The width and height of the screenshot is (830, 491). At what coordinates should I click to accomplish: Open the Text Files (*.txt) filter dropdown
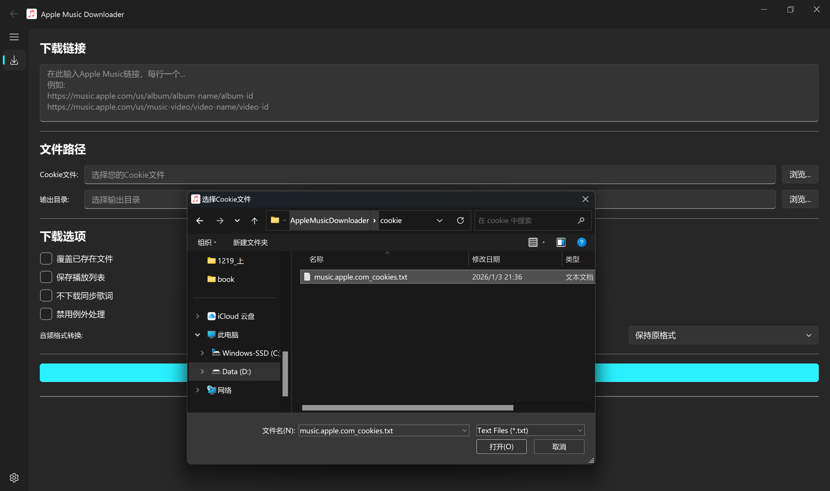[530, 430]
